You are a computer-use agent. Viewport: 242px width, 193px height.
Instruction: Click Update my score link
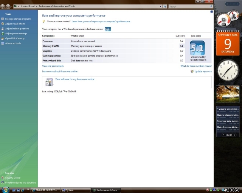[x=203, y=71]
